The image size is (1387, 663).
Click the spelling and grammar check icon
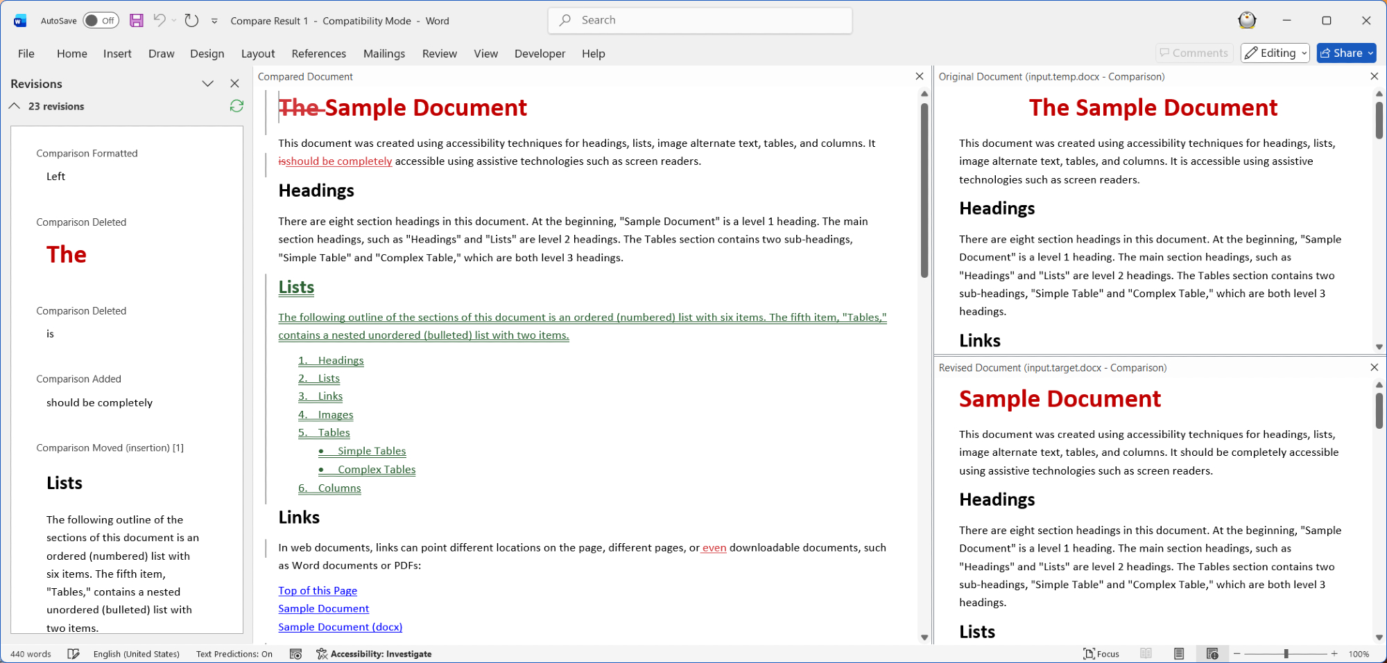(74, 654)
